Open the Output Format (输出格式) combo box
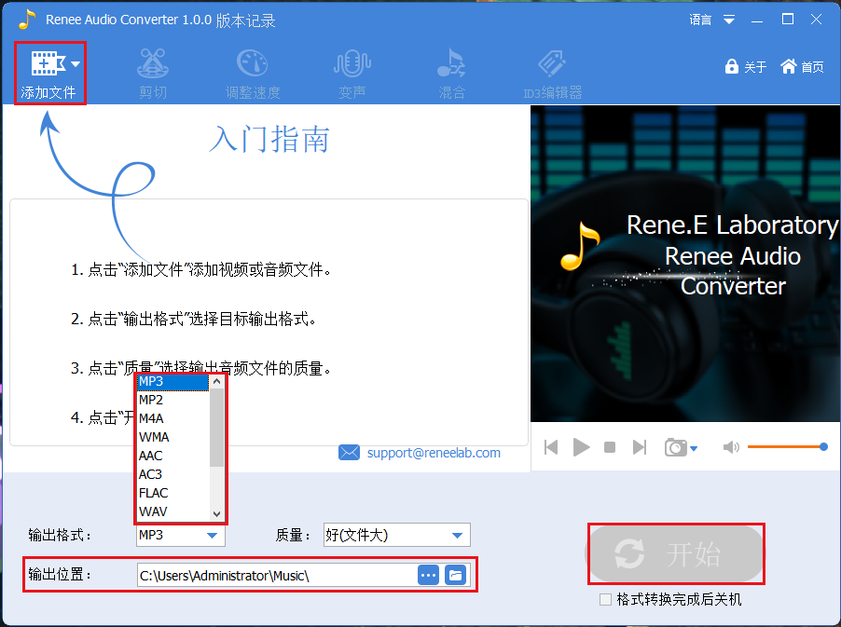 coord(181,535)
